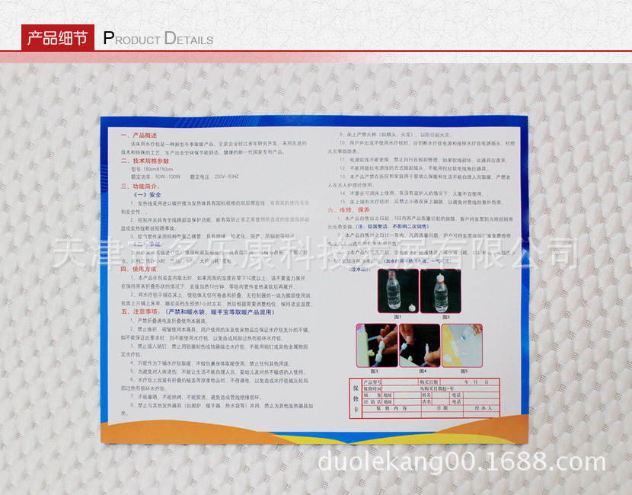Open the 图1 water bottle photo

pyautogui.click(x=397, y=291)
